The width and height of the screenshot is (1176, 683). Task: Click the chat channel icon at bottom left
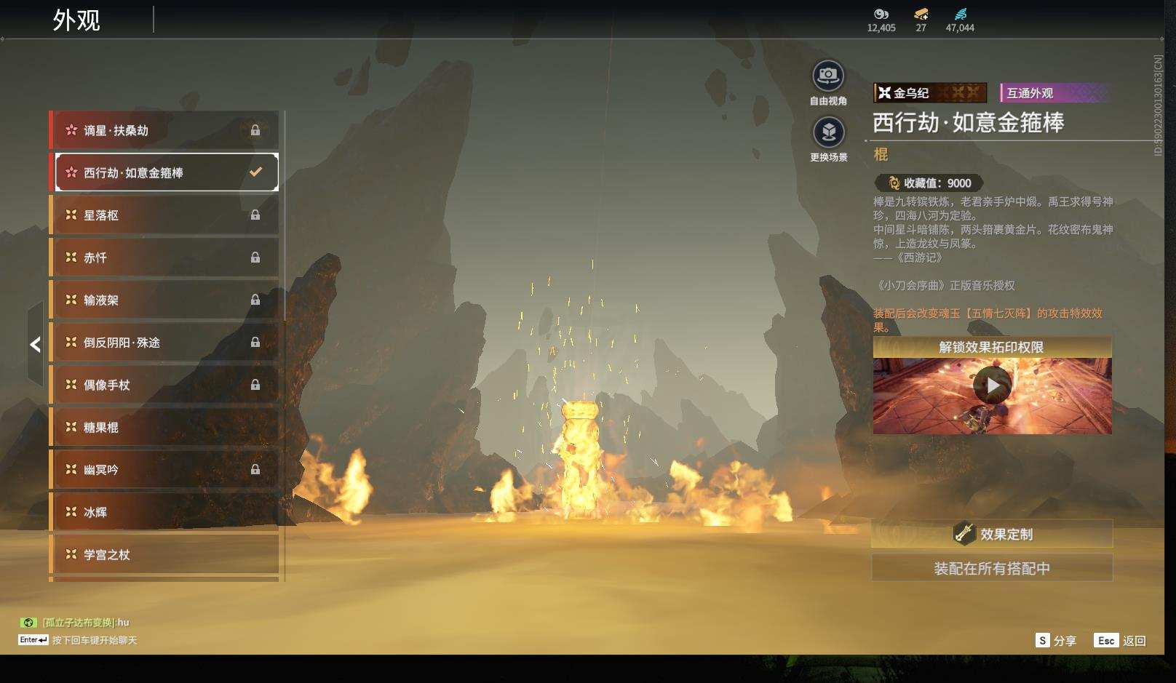click(28, 623)
